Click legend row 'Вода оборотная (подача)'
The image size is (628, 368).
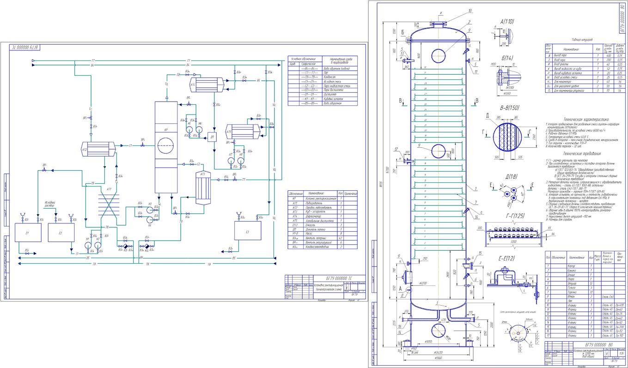(x=323, y=68)
